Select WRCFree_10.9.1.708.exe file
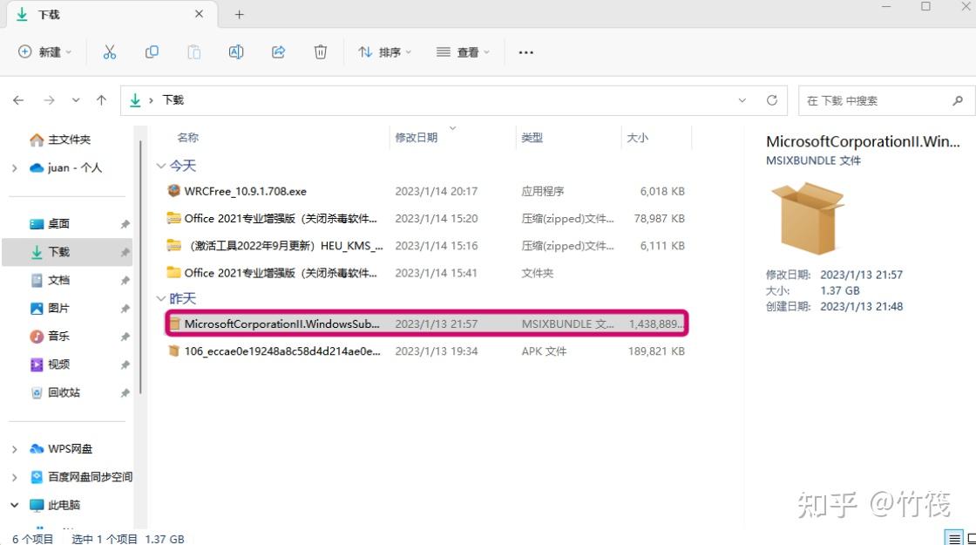 pos(426,191)
